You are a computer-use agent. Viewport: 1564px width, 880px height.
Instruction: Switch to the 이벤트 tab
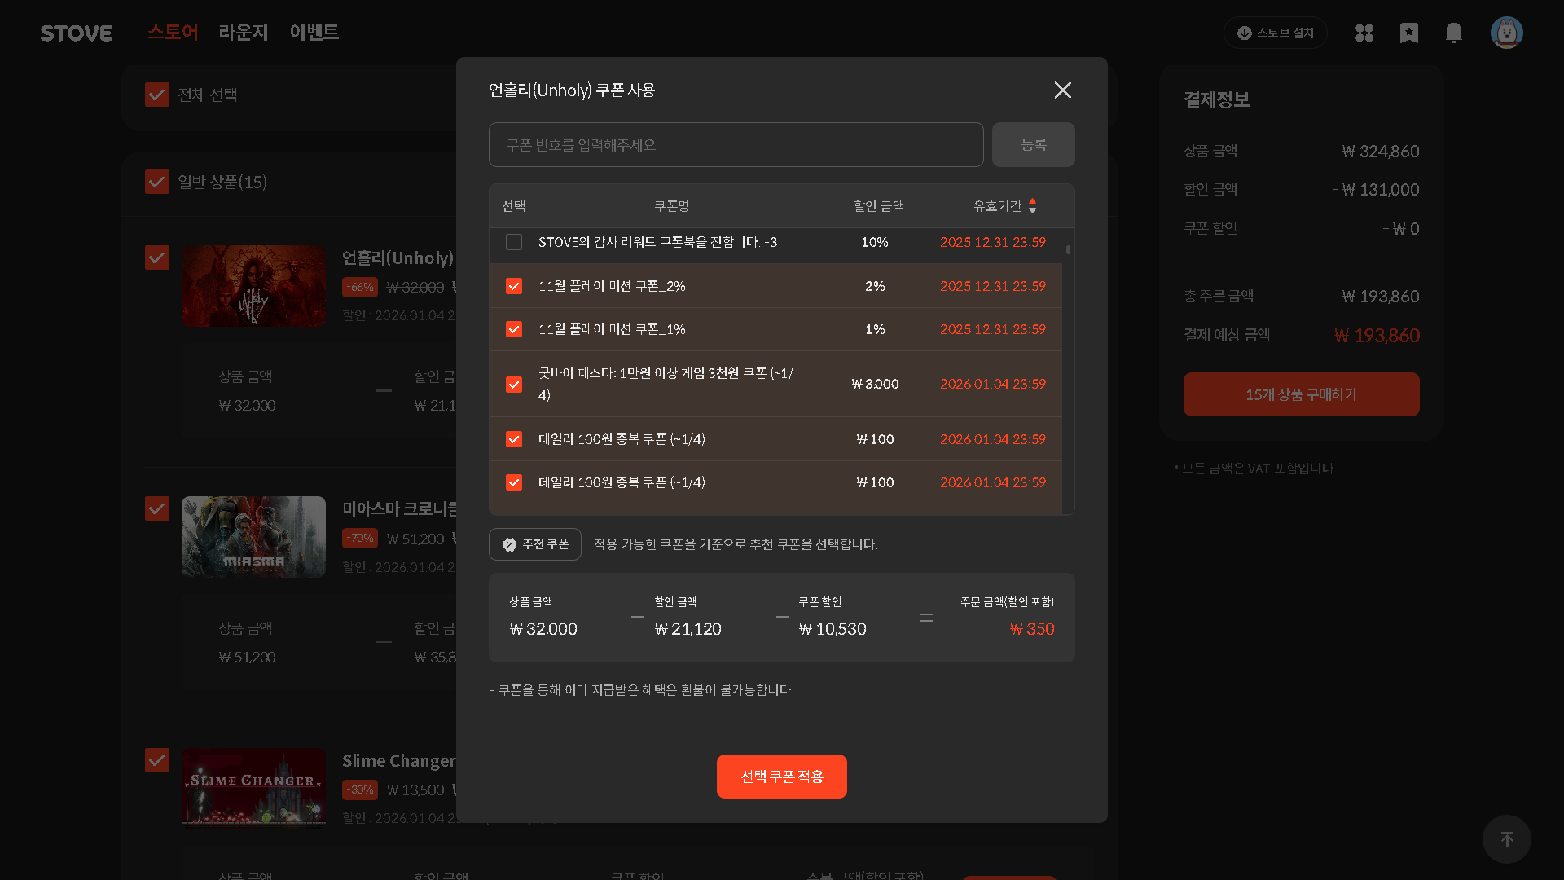pyautogui.click(x=314, y=33)
